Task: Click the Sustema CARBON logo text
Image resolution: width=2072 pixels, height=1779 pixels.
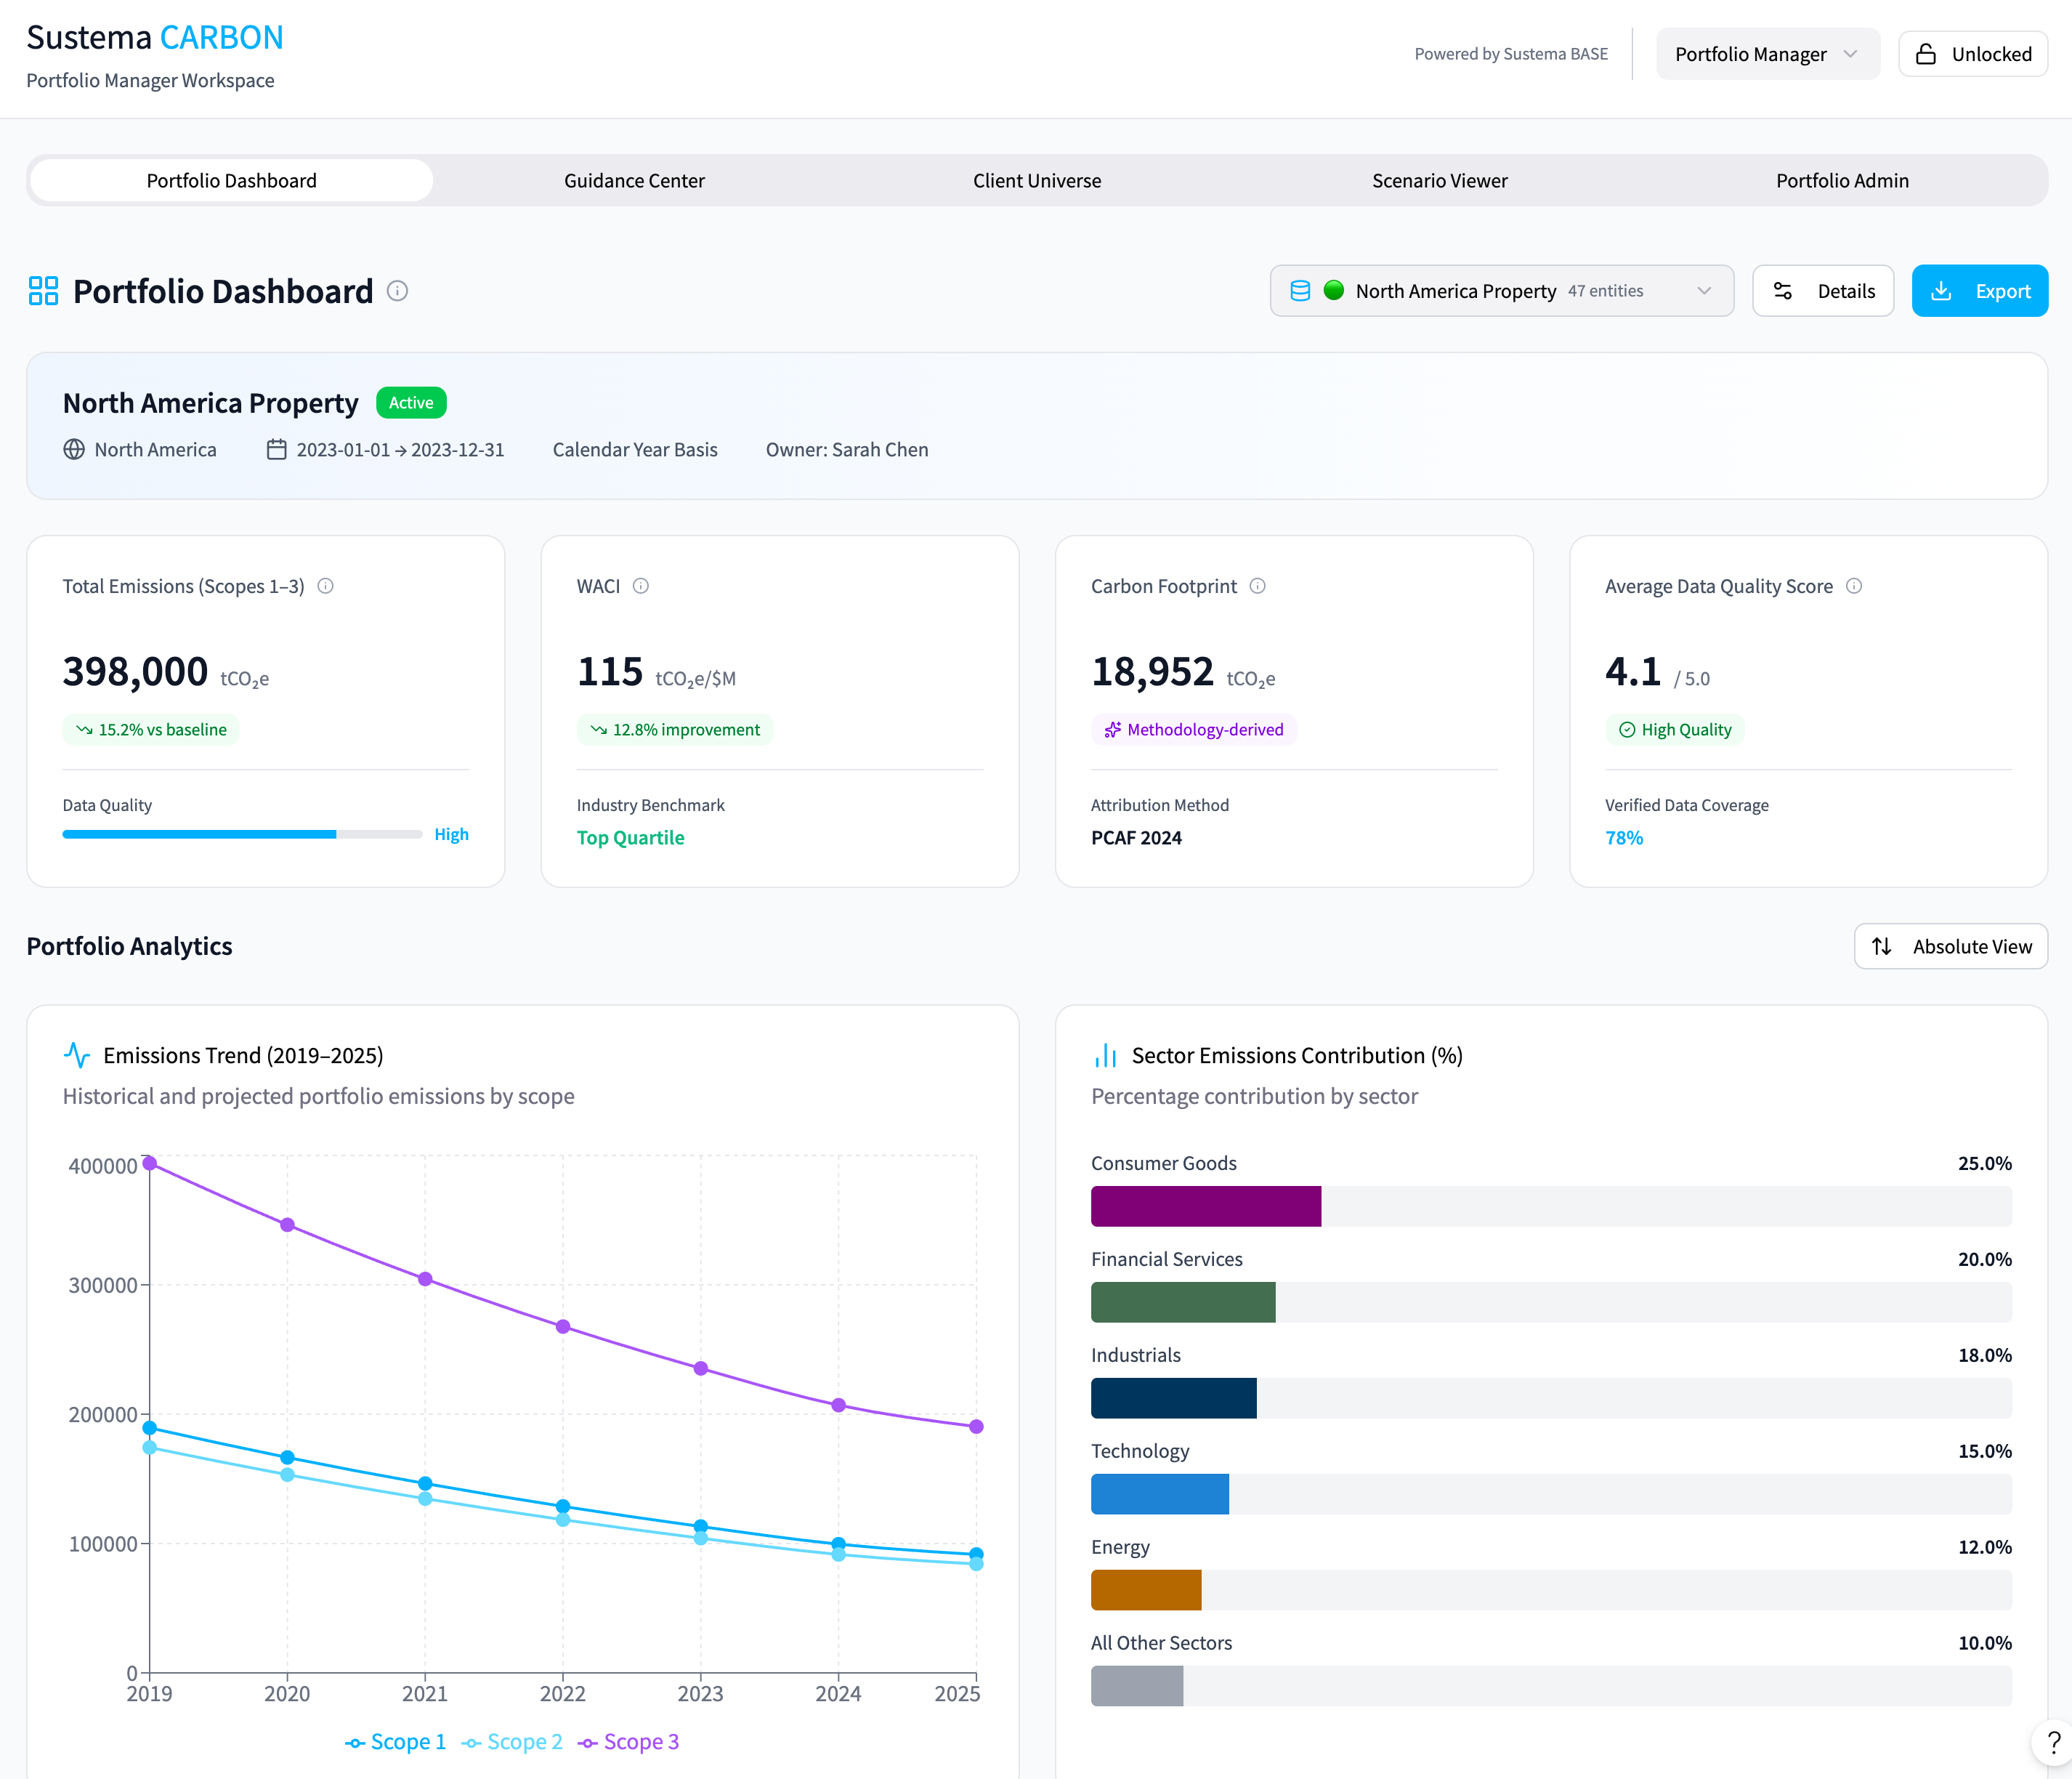Action: 155,37
